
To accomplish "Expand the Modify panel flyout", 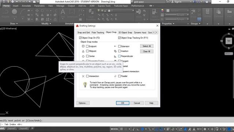I will 46,23.
